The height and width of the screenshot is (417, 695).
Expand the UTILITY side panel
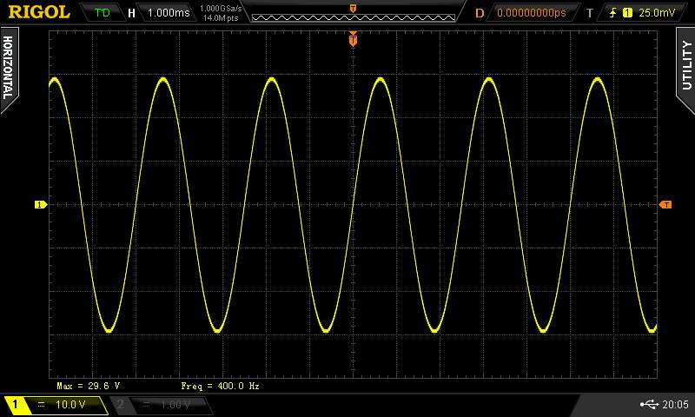click(x=685, y=65)
